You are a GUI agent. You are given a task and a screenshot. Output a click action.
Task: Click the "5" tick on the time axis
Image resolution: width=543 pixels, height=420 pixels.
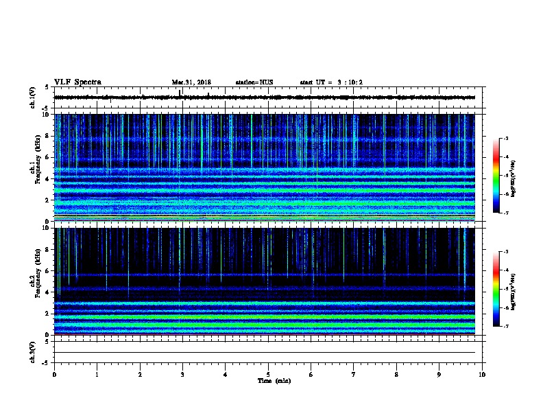(268, 375)
